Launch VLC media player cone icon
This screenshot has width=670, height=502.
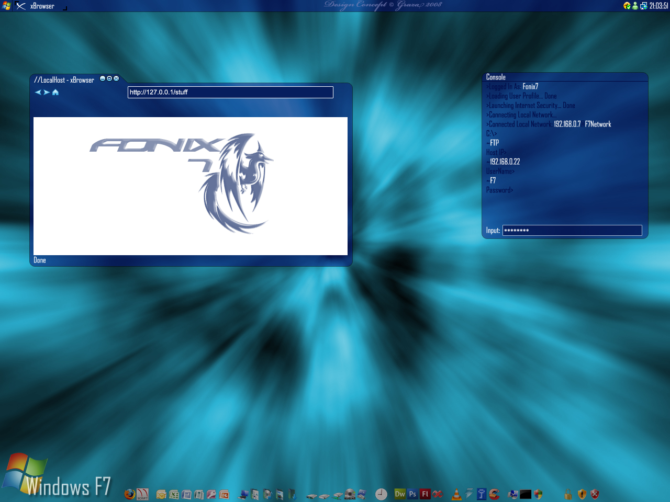point(456,494)
